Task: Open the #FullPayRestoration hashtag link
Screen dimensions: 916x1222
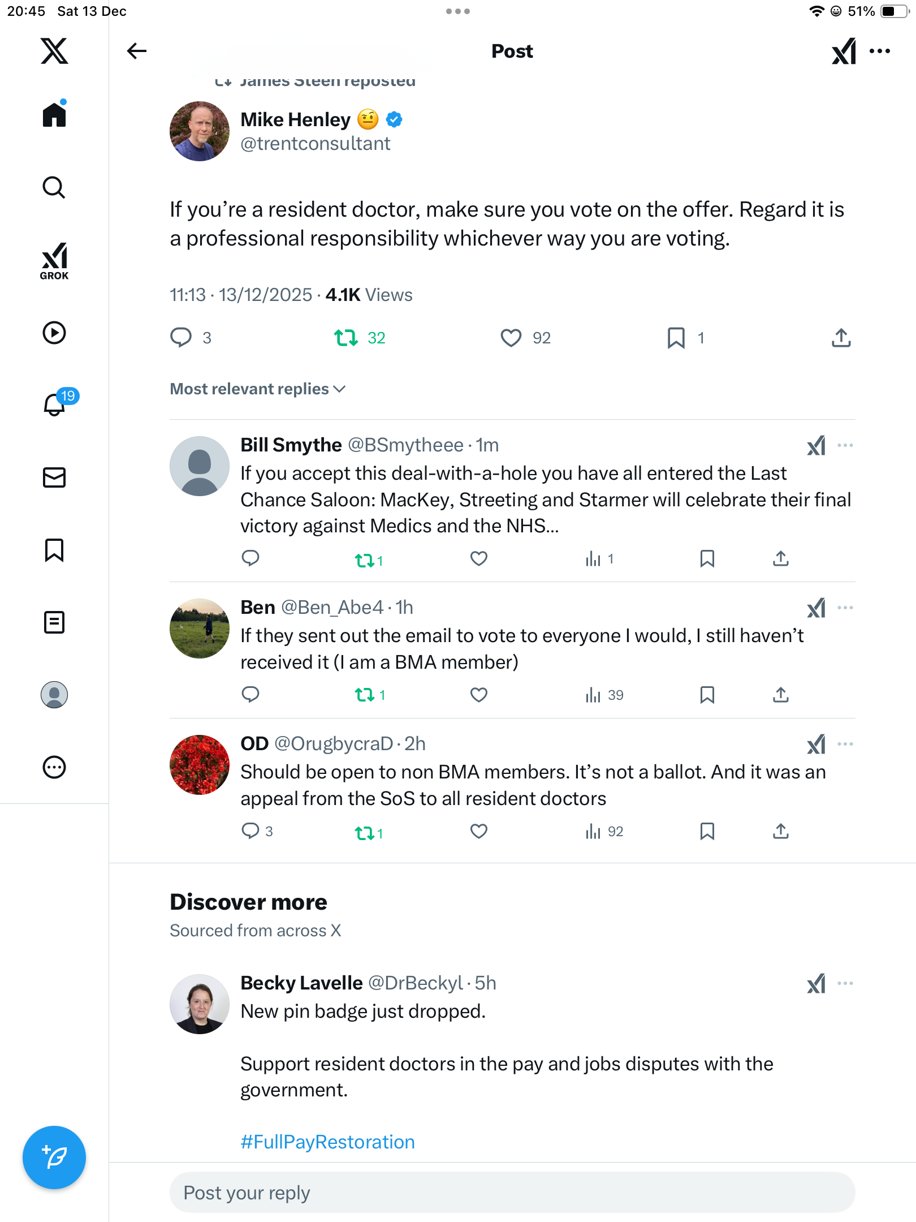Action: point(327,1142)
